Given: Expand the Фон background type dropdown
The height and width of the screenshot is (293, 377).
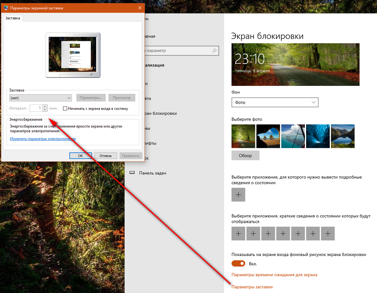Looking at the screenshot, I should pyautogui.click(x=274, y=103).
